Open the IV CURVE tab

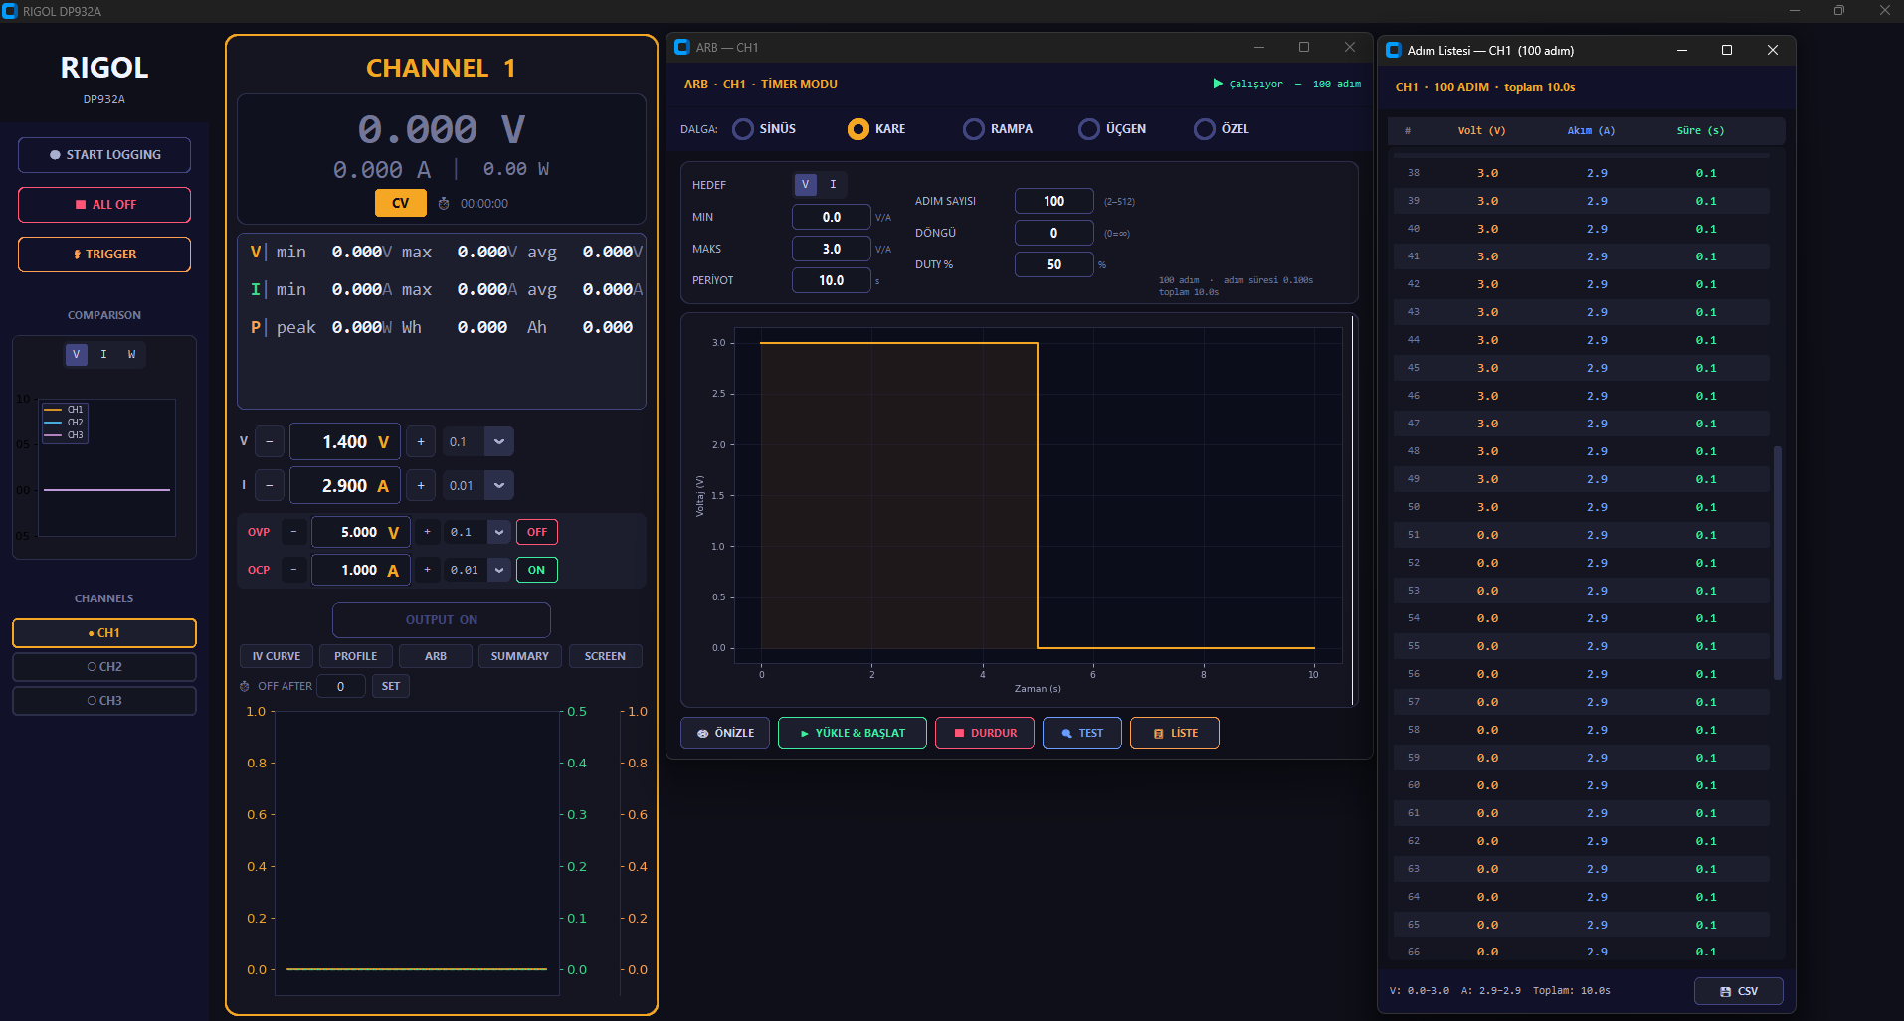276,656
